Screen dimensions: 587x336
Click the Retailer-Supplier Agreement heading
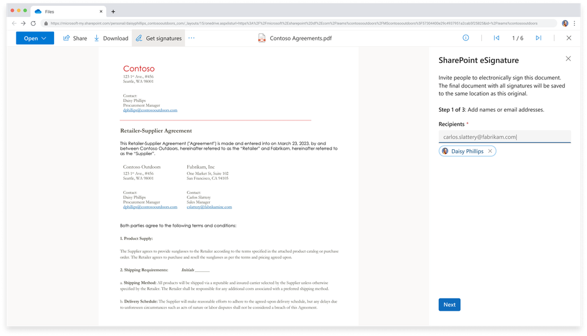click(x=156, y=130)
